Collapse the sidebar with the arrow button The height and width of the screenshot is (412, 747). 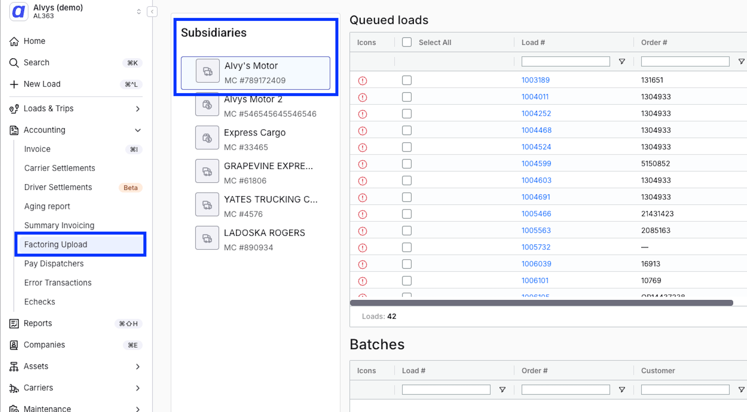(x=152, y=12)
